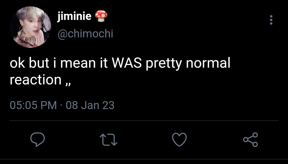Retweet the post using the arrows icon
This screenshot has width=288, height=164.
tap(108, 140)
